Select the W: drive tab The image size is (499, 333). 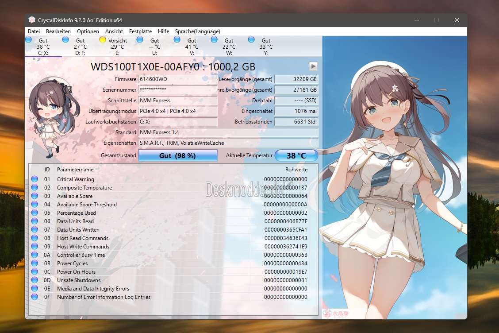[229, 46]
